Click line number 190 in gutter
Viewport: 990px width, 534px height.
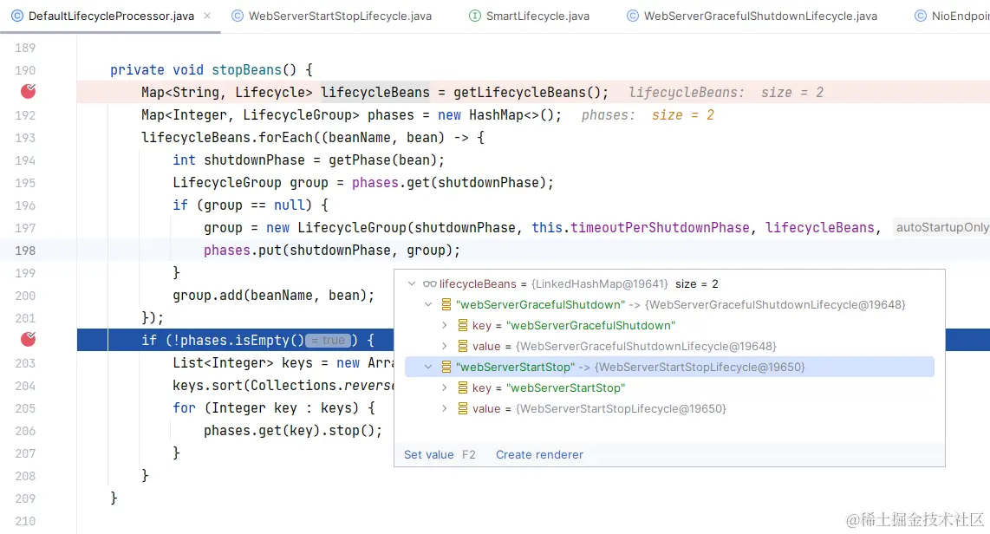pyautogui.click(x=25, y=70)
